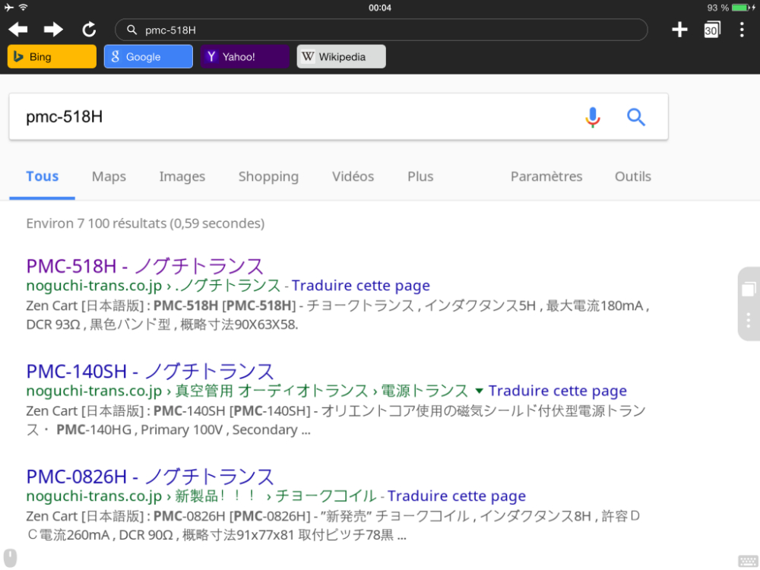This screenshot has width=760, height=570.
Task: Translate the PMC-140SH result page
Action: point(557,391)
